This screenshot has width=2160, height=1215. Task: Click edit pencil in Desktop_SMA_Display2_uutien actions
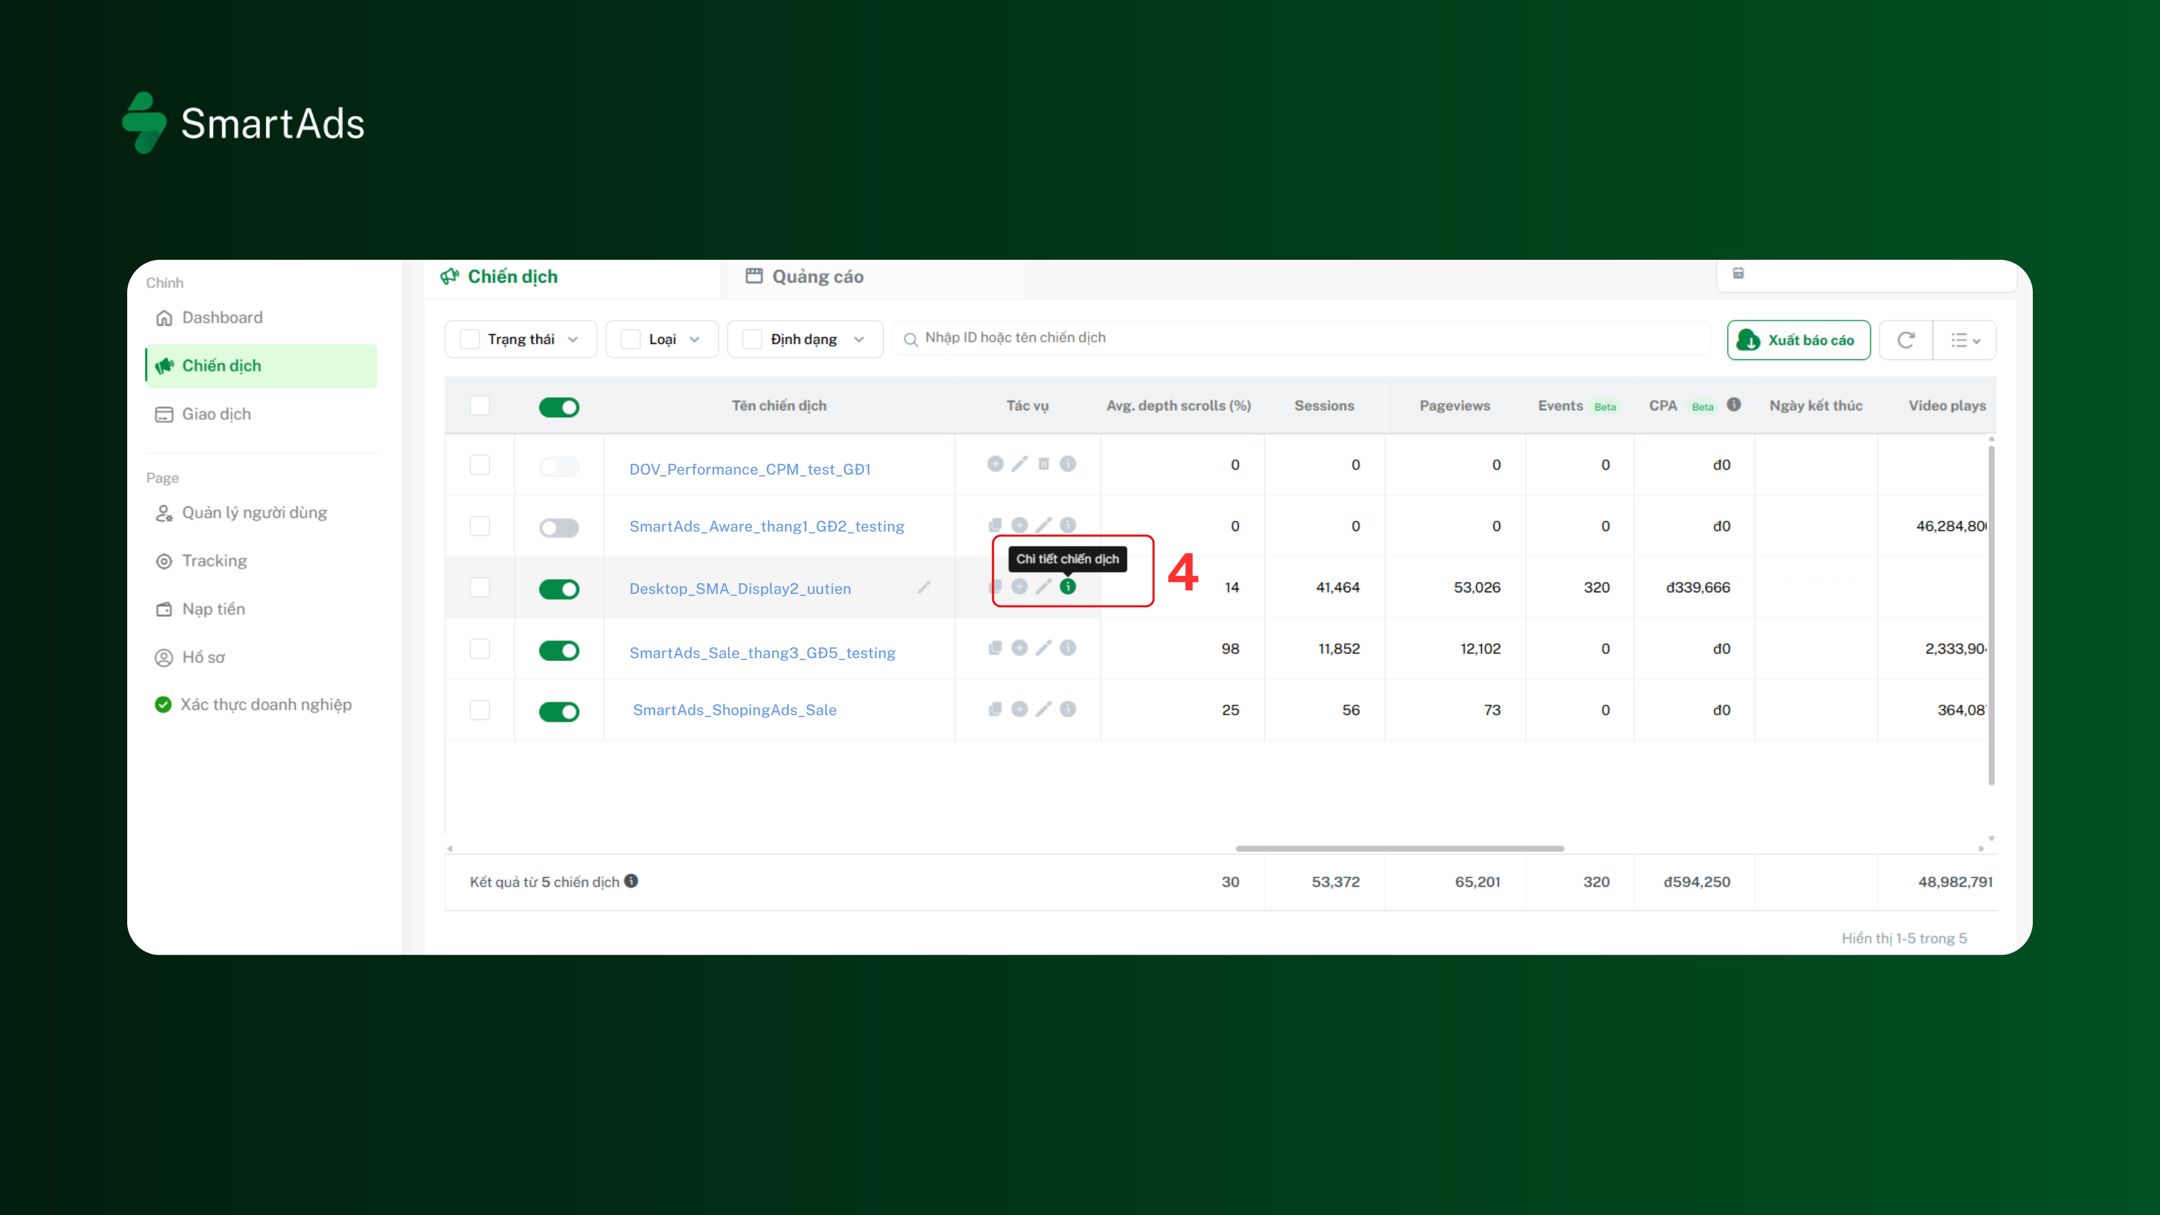(1044, 586)
